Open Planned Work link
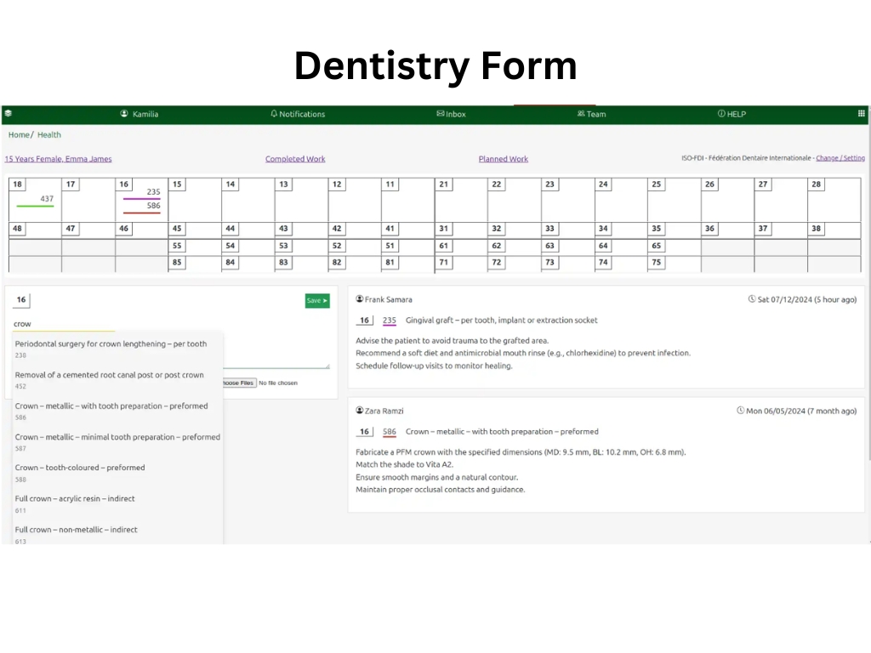 pyautogui.click(x=504, y=159)
